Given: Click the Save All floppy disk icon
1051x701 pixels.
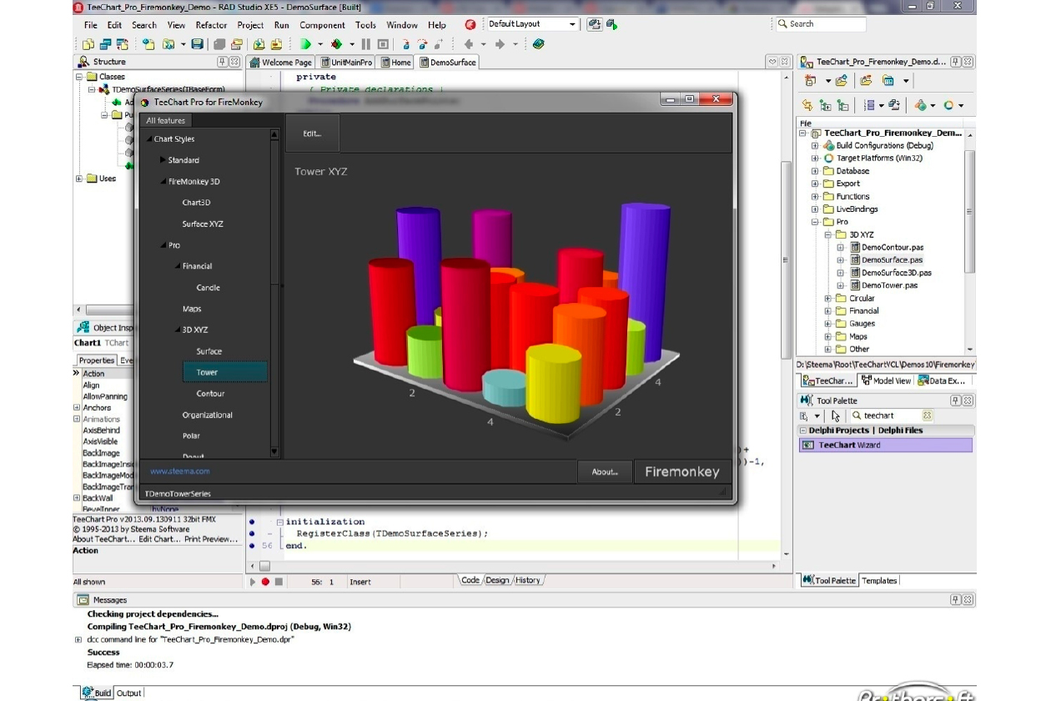Looking at the screenshot, I should (x=197, y=44).
